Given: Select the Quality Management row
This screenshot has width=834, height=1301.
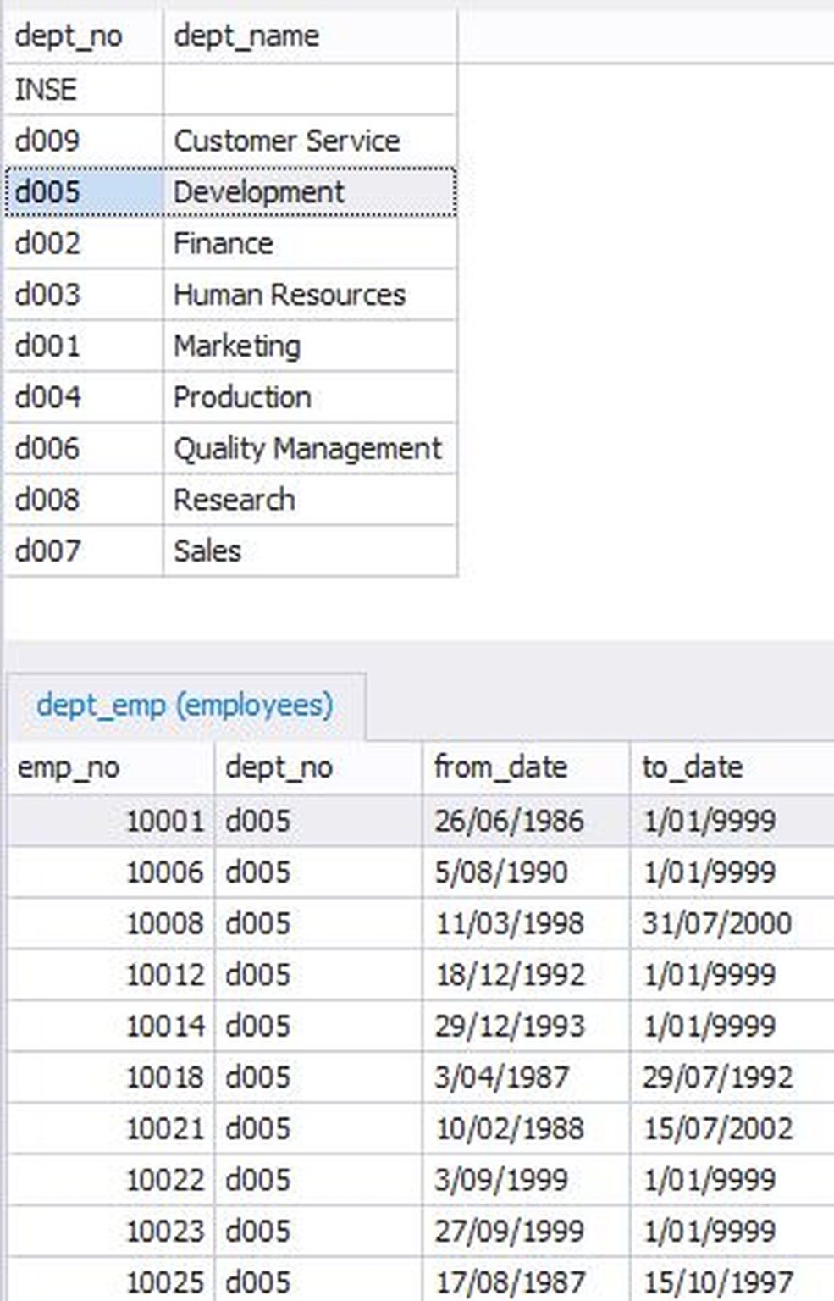Looking at the screenshot, I should pyautogui.click(x=307, y=448).
